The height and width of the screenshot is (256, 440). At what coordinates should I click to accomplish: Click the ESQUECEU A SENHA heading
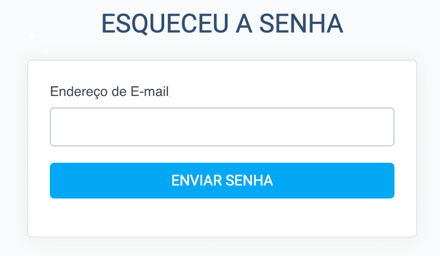click(222, 24)
